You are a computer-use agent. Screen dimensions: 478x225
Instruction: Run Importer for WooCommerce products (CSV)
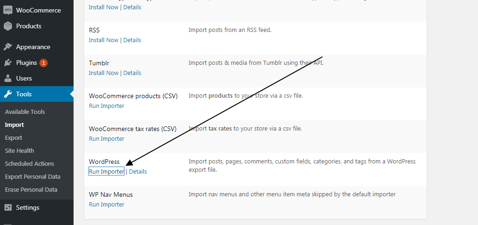(106, 106)
